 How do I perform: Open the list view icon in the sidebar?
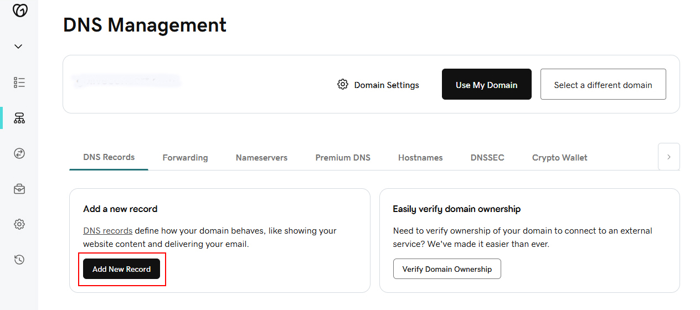pyautogui.click(x=19, y=82)
